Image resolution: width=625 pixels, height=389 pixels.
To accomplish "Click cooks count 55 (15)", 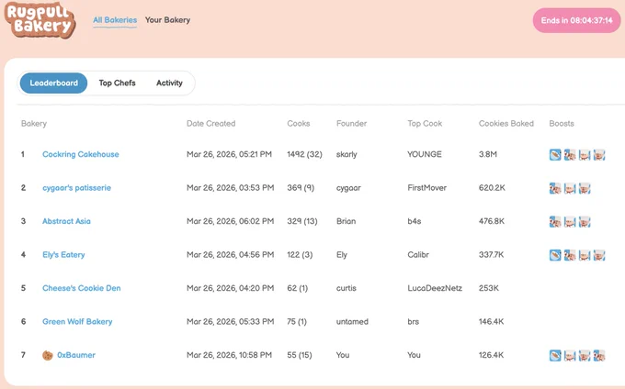I will coord(300,355).
